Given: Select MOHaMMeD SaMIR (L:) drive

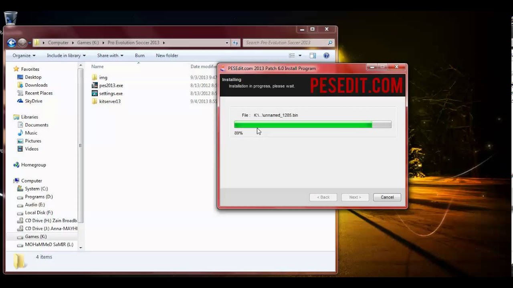Looking at the screenshot, I should click(49, 244).
